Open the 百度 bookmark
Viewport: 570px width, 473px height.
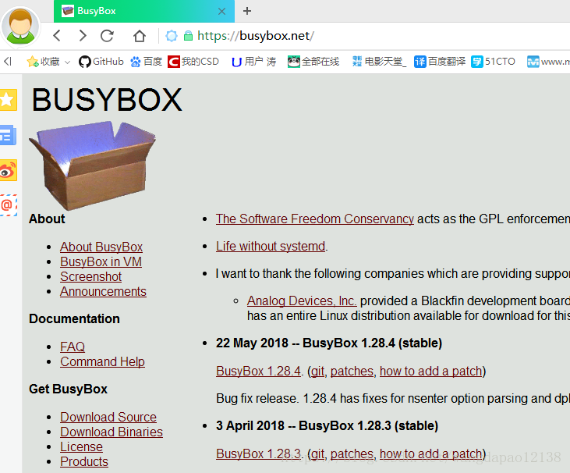click(x=146, y=62)
